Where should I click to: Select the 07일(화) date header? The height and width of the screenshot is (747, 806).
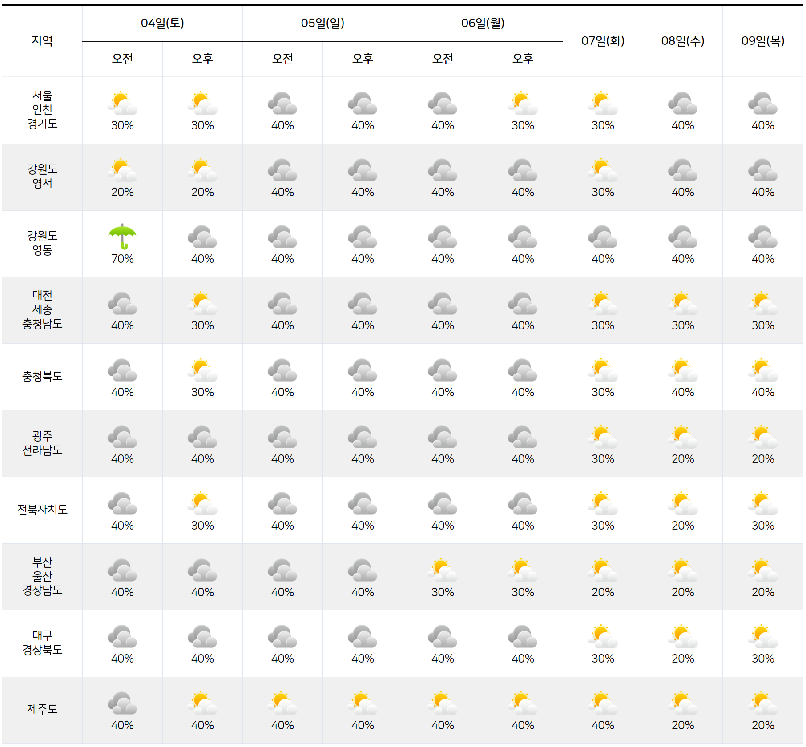tap(603, 41)
